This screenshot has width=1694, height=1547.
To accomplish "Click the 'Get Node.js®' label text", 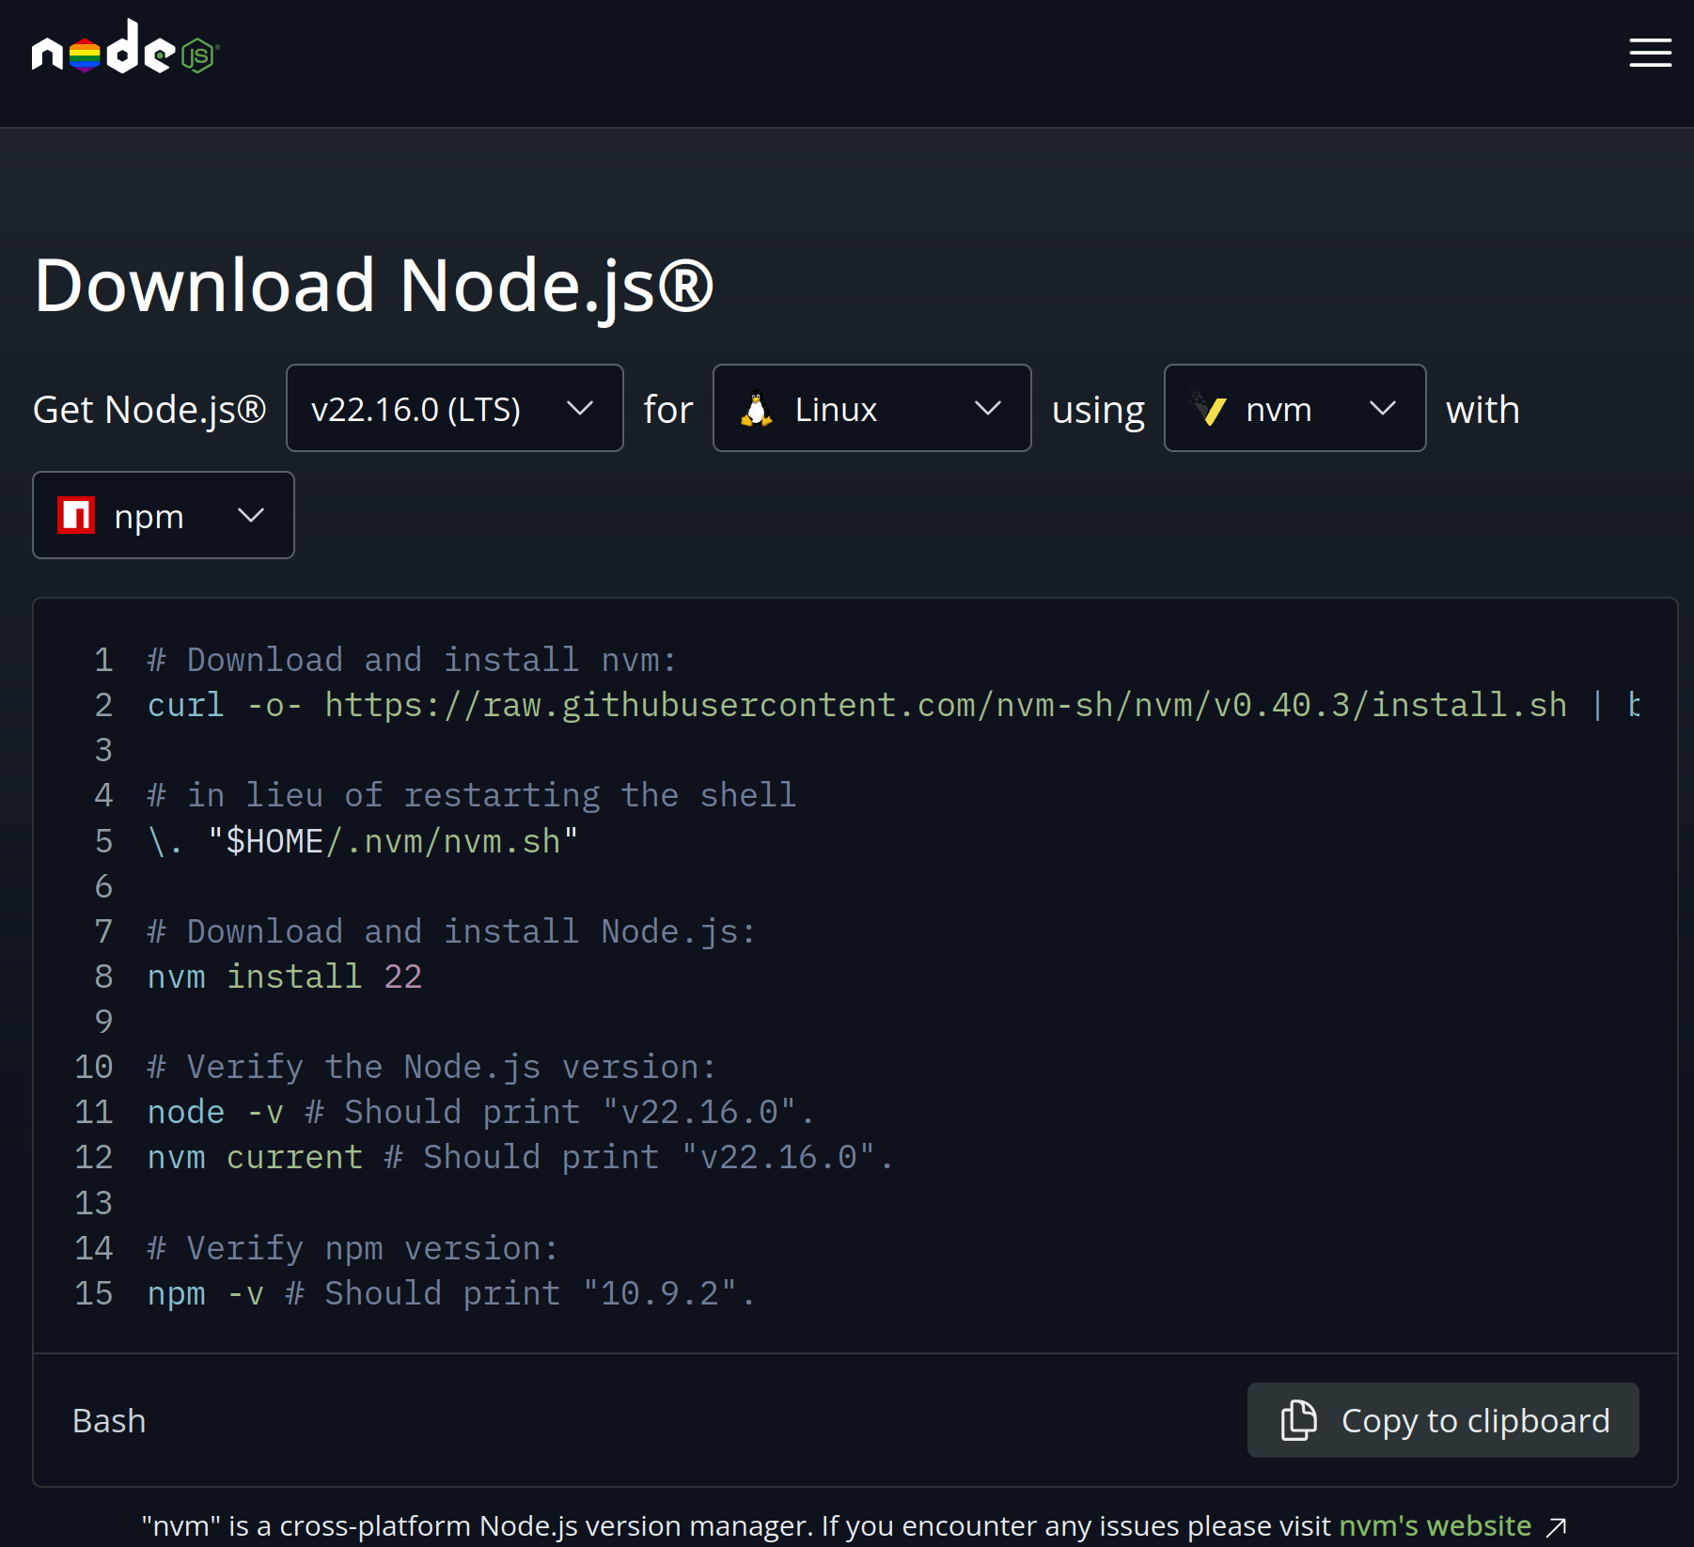I will (x=149, y=409).
